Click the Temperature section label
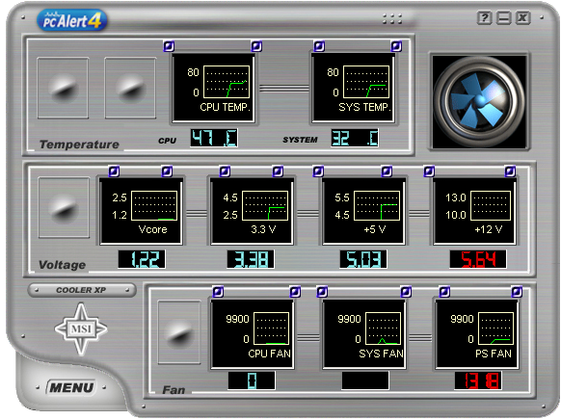This screenshot has height=420, width=561. coord(79,144)
